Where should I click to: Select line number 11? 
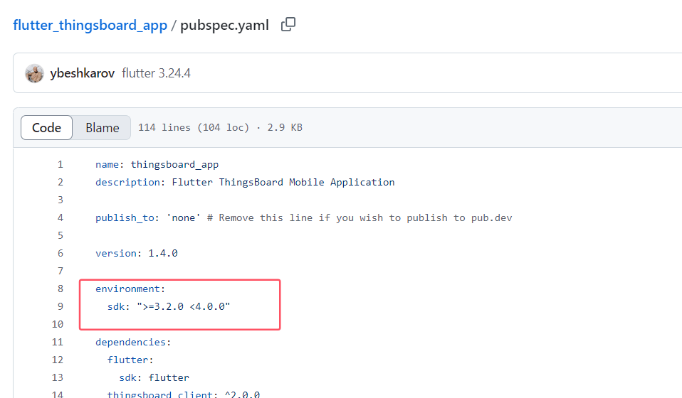tap(58, 343)
